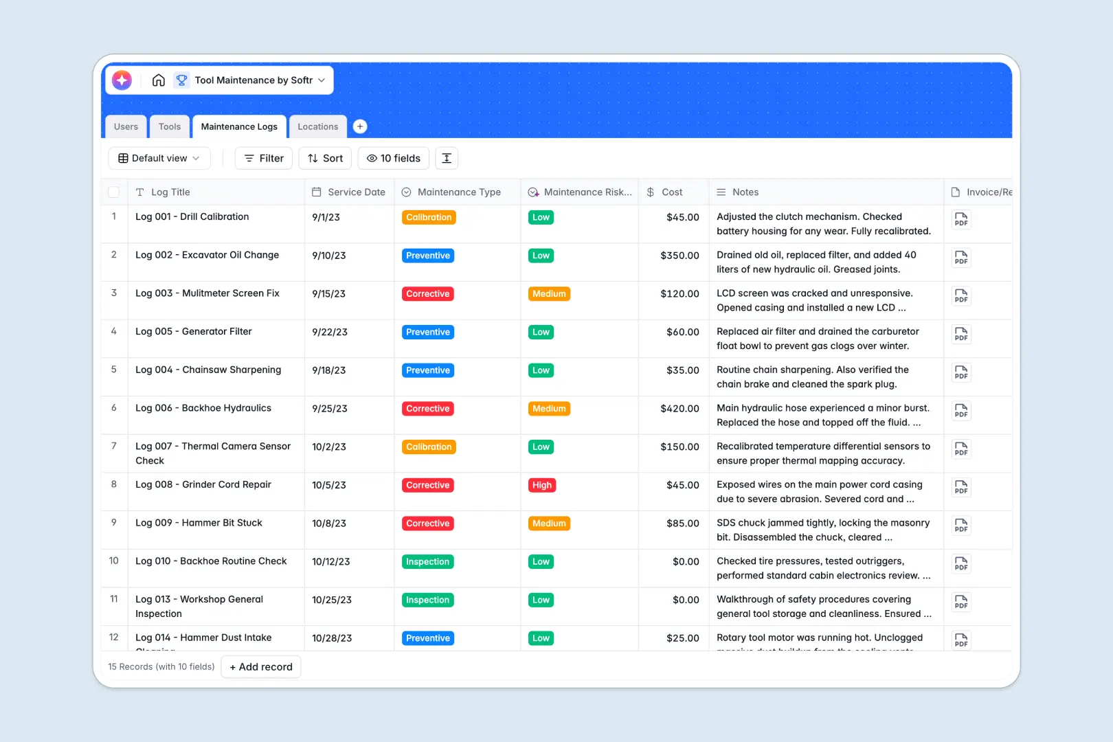Click "Log 010 - Backhoe Routine Check" cell
1113x742 pixels.
(x=216, y=567)
